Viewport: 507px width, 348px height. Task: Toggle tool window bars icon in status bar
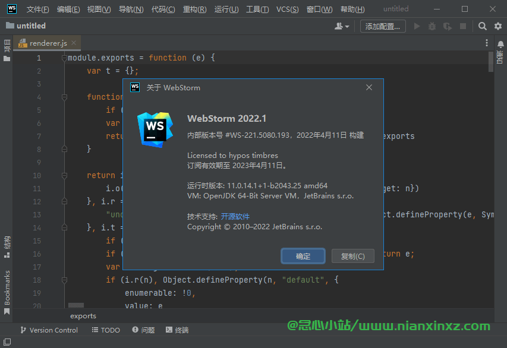[7, 342]
